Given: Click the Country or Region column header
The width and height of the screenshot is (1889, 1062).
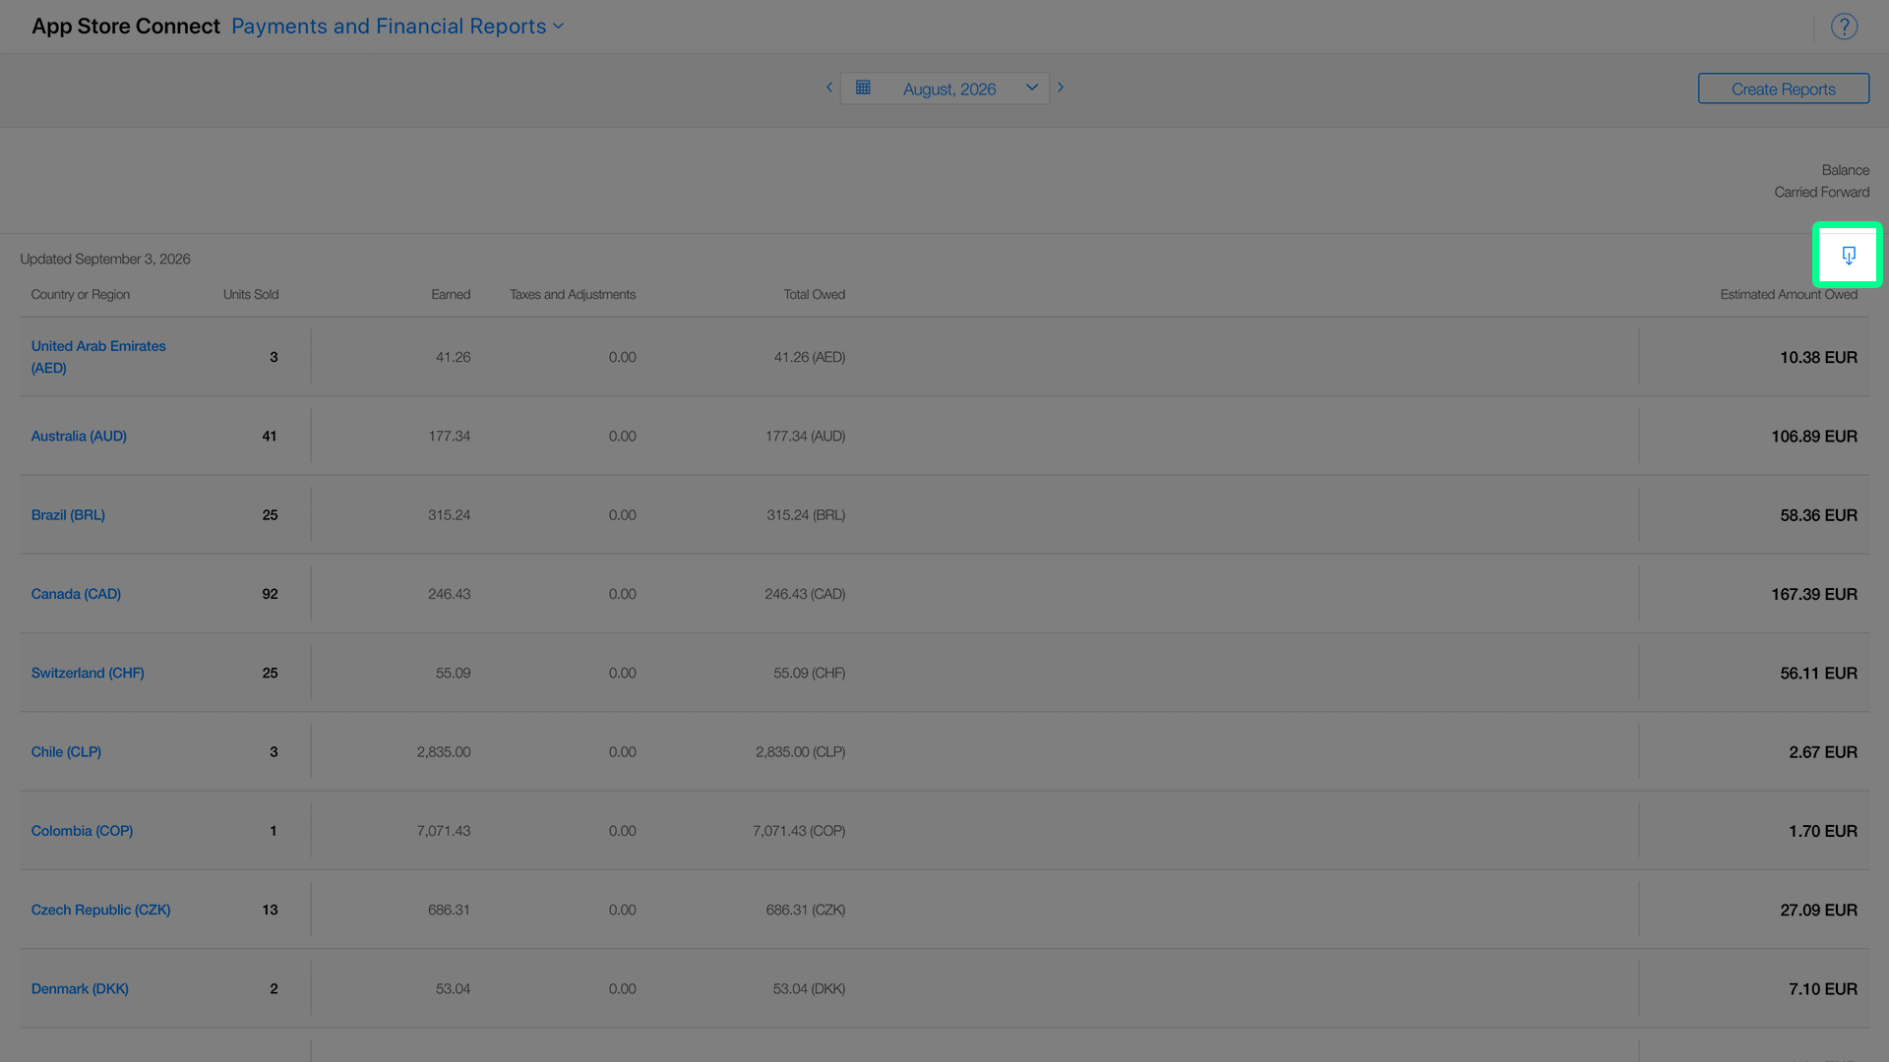Looking at the screenshot, I should (x=81, y=295).
